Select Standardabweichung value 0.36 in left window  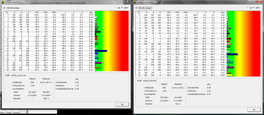(x=77, y=89)
